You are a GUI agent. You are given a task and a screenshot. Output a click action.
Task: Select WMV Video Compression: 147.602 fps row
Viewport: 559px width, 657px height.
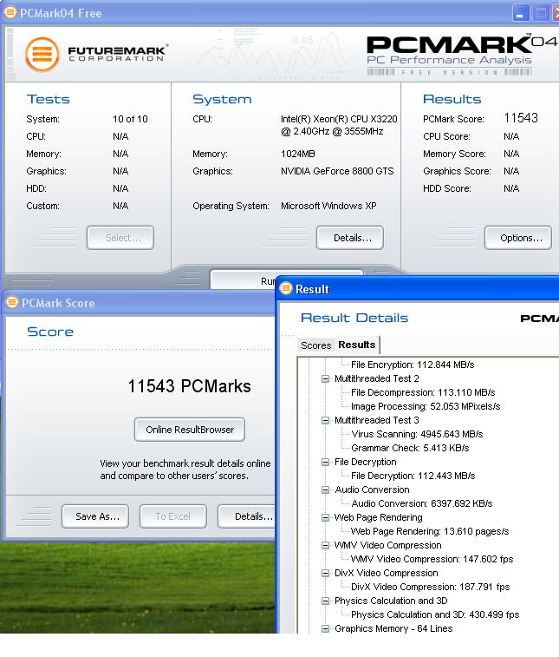coord(432,559)
